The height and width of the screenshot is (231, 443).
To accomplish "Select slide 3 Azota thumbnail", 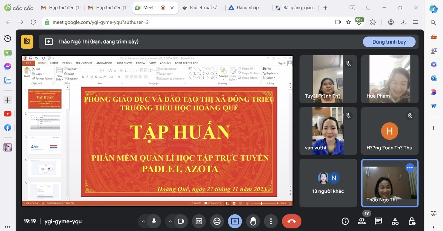I will tap(44, 145).
